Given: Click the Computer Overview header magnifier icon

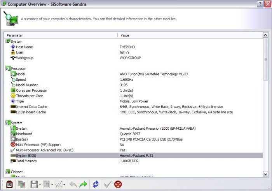Looking at the screenshot, I should click(11, 19).
